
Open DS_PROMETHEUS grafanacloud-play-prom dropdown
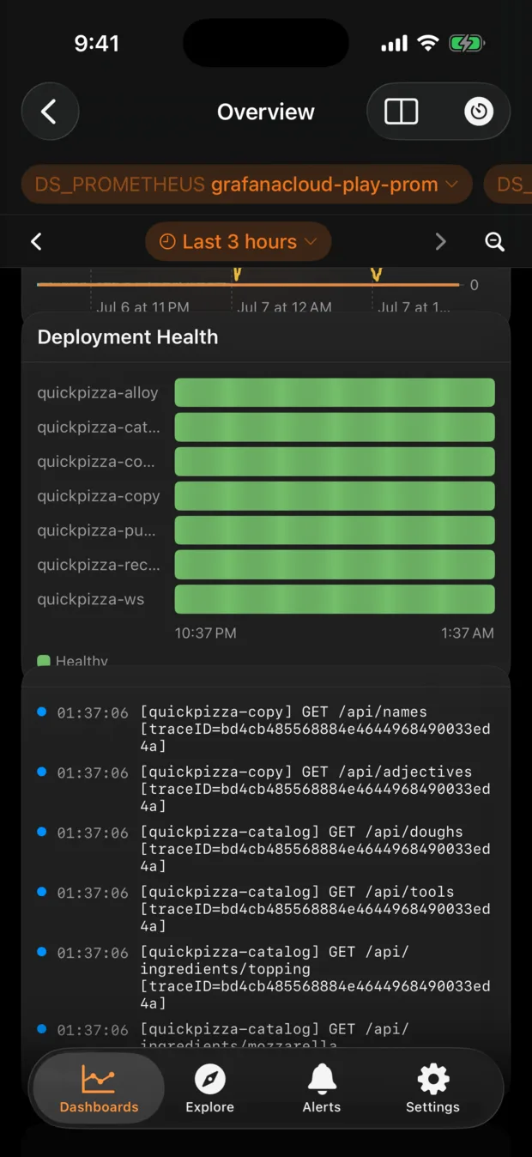click(247, 185)
